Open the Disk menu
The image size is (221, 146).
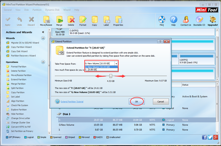pos(26,10)
